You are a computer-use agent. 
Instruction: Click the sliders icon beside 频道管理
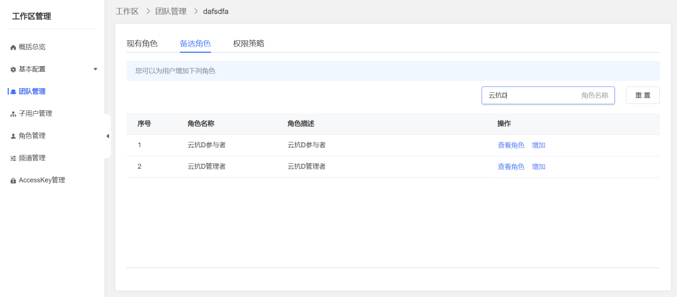coord(13,158)
